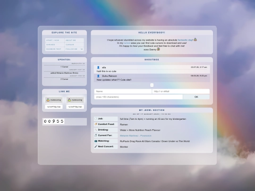Image resolution: width=255 pixels, height=191 pixels.
Task: Click the 'New updates when?? Cute site!!' message
Action: point(114,80)
